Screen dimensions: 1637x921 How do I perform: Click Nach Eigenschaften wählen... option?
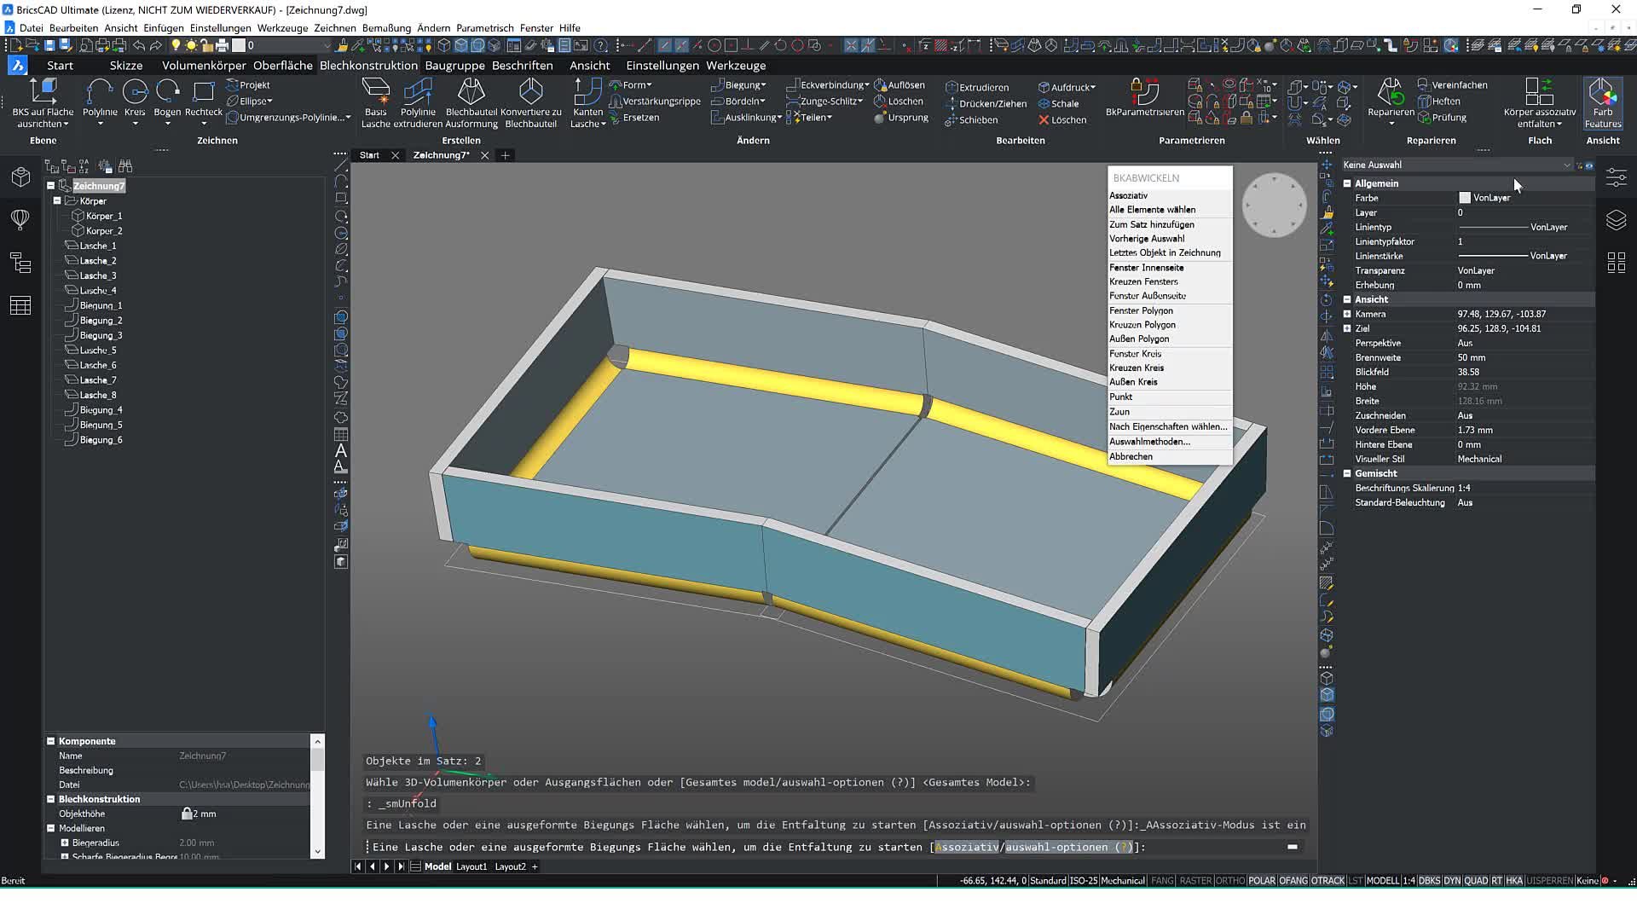(x=1170, y=427)
